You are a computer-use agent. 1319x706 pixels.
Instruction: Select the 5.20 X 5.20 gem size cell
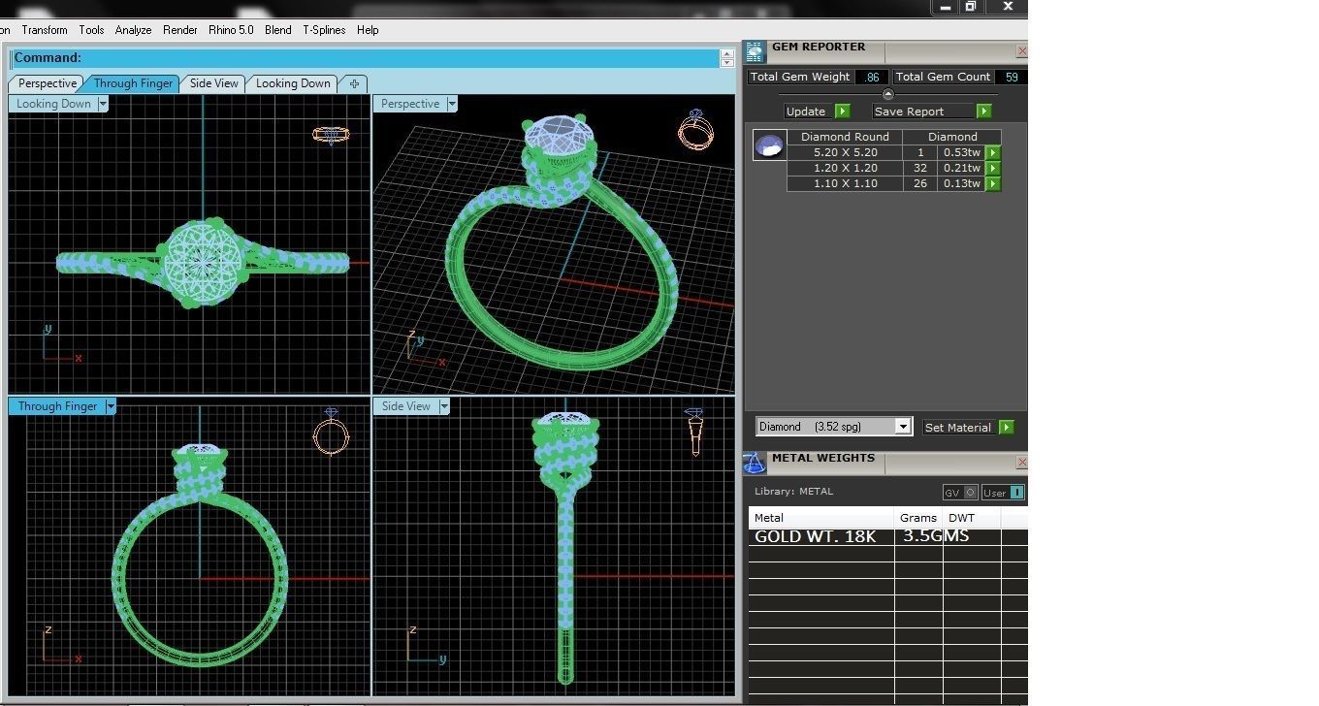[x=845, y=152]
